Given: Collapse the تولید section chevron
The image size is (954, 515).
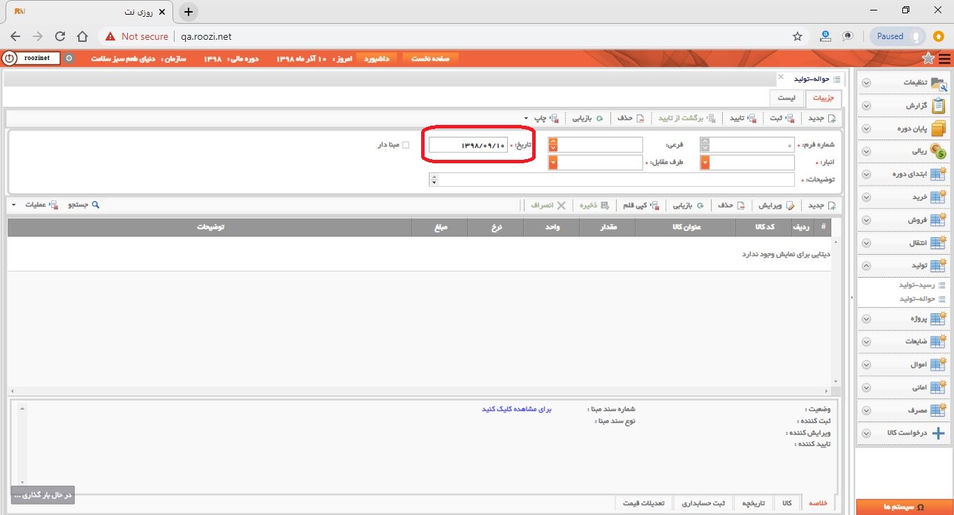Looking at the screenshot, I should coord(866,266).
